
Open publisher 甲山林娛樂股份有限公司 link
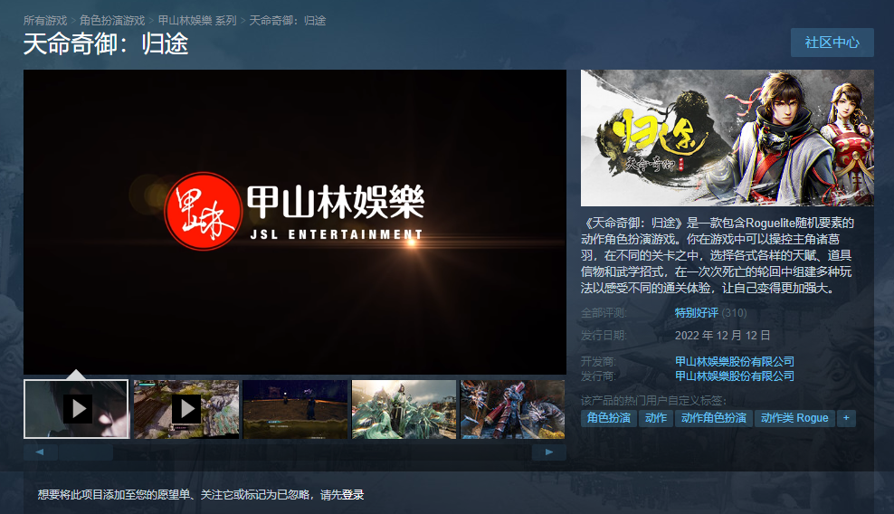[x=734, y=376]
